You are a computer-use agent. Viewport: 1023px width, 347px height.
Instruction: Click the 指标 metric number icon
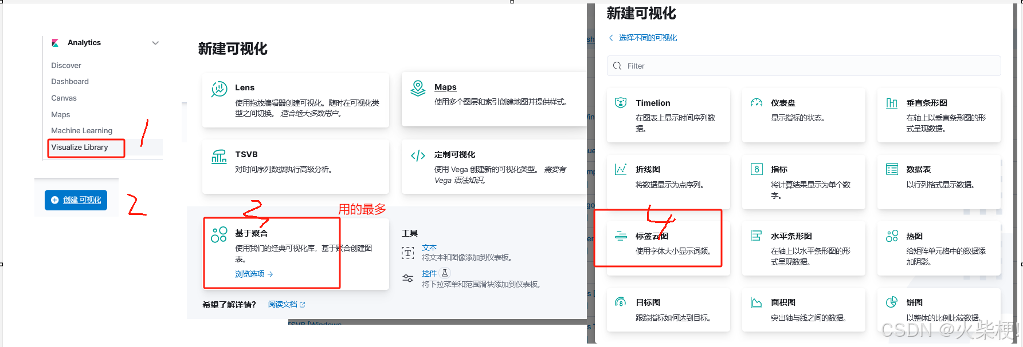[x=757, y=169]
